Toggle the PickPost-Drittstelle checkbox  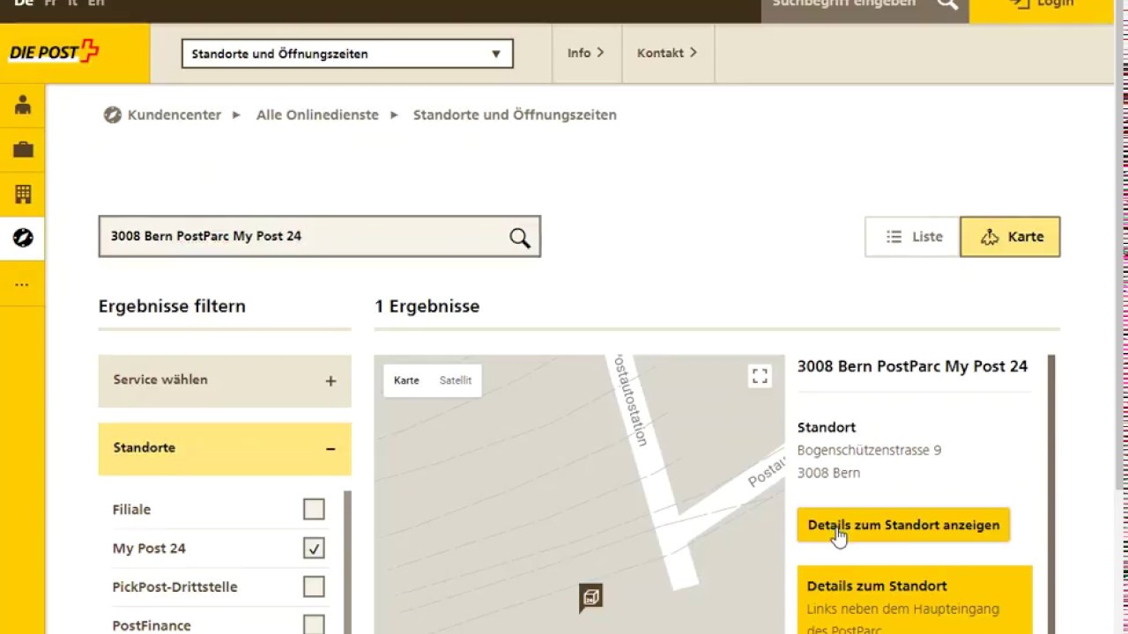pos(314,586)
